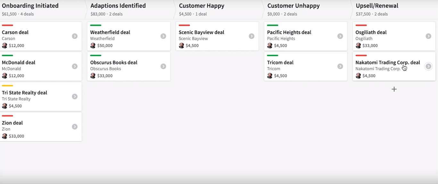
Task: Click the arrow icon on Carson deal
Action: [x=75, y=36]
